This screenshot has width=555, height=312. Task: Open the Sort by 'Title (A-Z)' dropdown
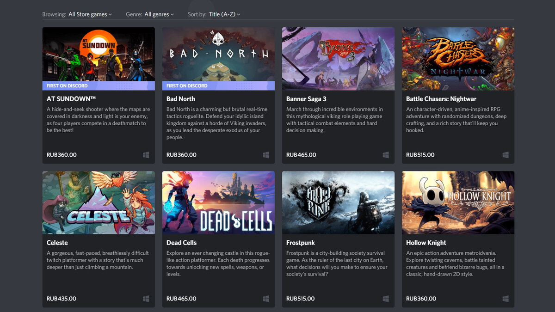[x=224, y=14]
